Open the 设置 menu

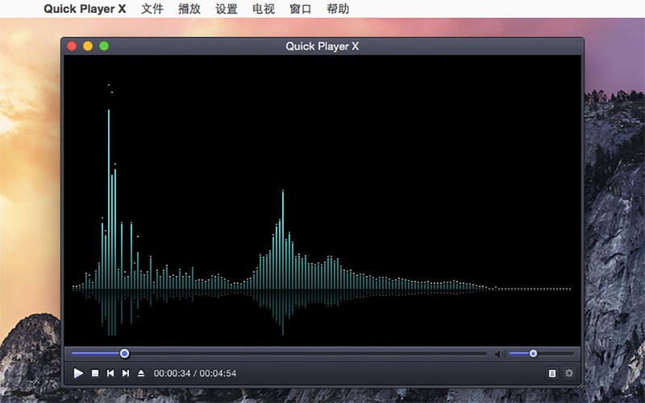[227, 10]
